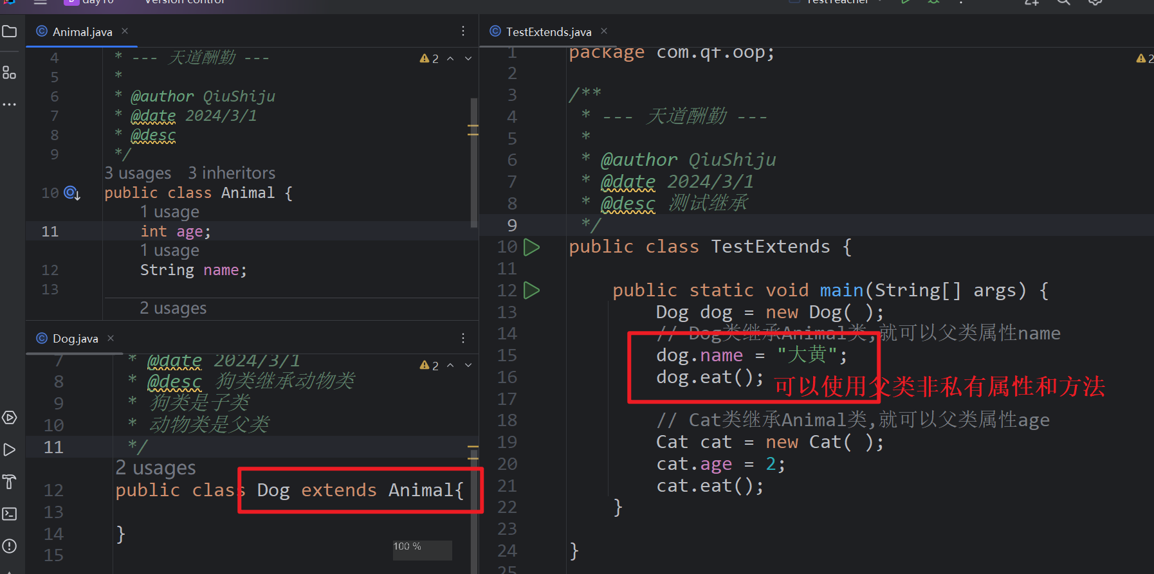Click the Animal.java vertical scrollbar
This screenshot has width=1154, height=574.
(474, 163)
